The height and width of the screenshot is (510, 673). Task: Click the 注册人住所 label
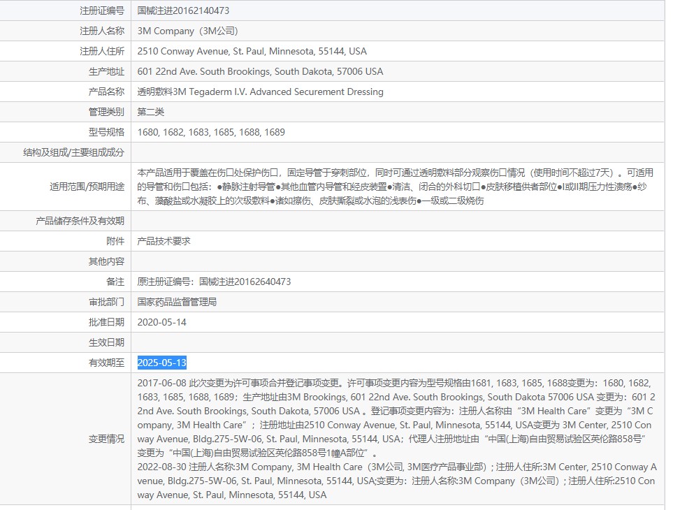102,52
